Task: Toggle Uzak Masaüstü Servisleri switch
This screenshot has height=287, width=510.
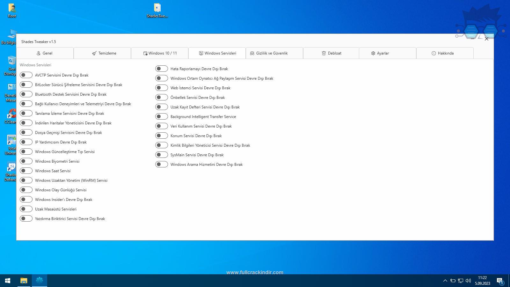Action: tap(26, 209)
